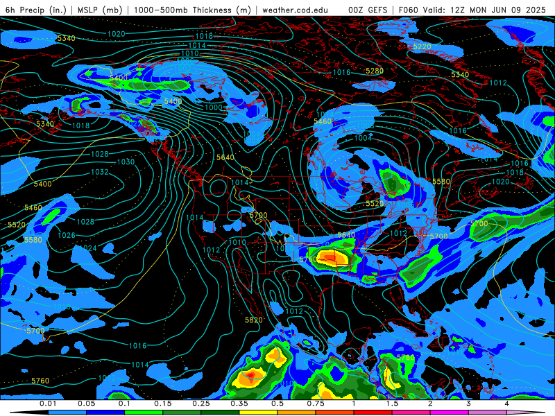Click the '00Z GEFS' model run label
The image size is (555, 416).
point(368,10)
